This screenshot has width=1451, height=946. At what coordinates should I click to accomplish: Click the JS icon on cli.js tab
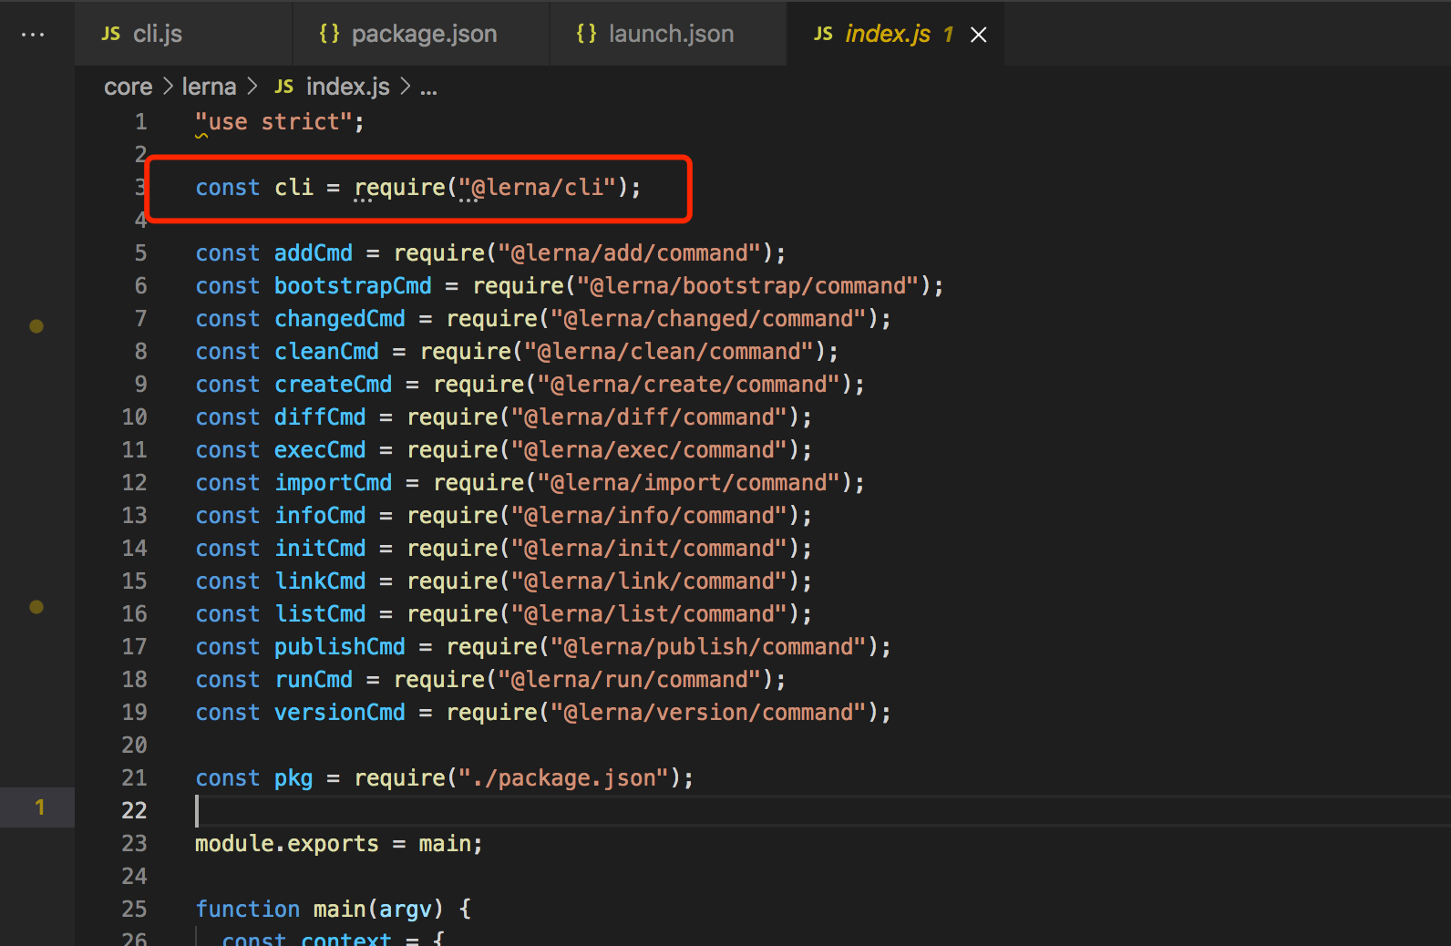tap(111, 34)
